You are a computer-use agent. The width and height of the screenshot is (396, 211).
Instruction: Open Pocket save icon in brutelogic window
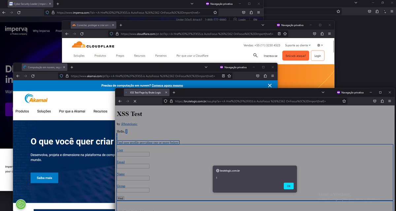click(x=375, y=101)
